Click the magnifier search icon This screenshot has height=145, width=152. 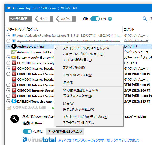[145, 19]
